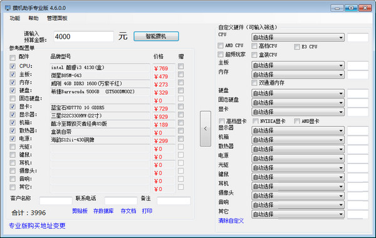This screenshot has width=376, height=238.
Task: Open the 专业版购买地址变更 link
Action: coord(37,225)
